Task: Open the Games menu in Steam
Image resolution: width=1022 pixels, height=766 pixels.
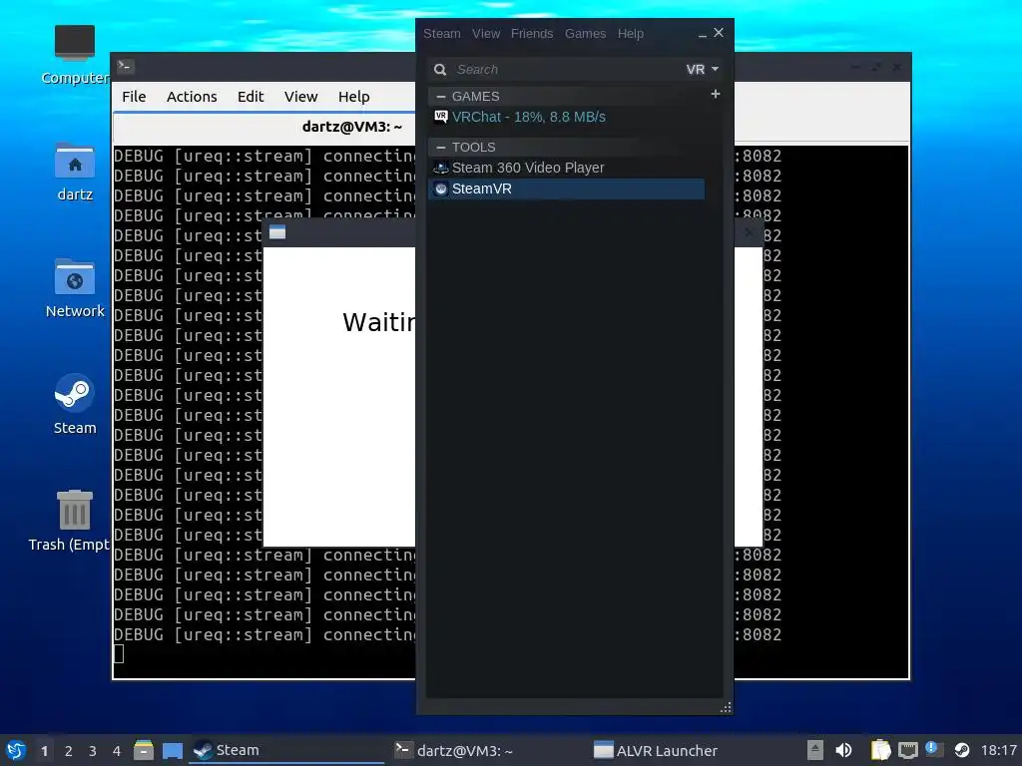Action: (x=585, y=33)
